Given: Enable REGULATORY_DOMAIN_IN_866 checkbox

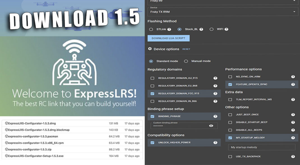Looking at the screenshot, I should [152, 101].
